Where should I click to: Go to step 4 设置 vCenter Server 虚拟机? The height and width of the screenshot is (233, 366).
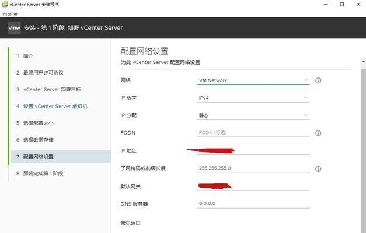tap(52, 106)
